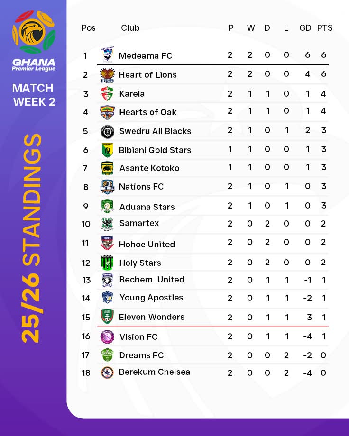Click the Dreams FC club crest
This screenshot has width=349, height=436.
pos(107,355)
